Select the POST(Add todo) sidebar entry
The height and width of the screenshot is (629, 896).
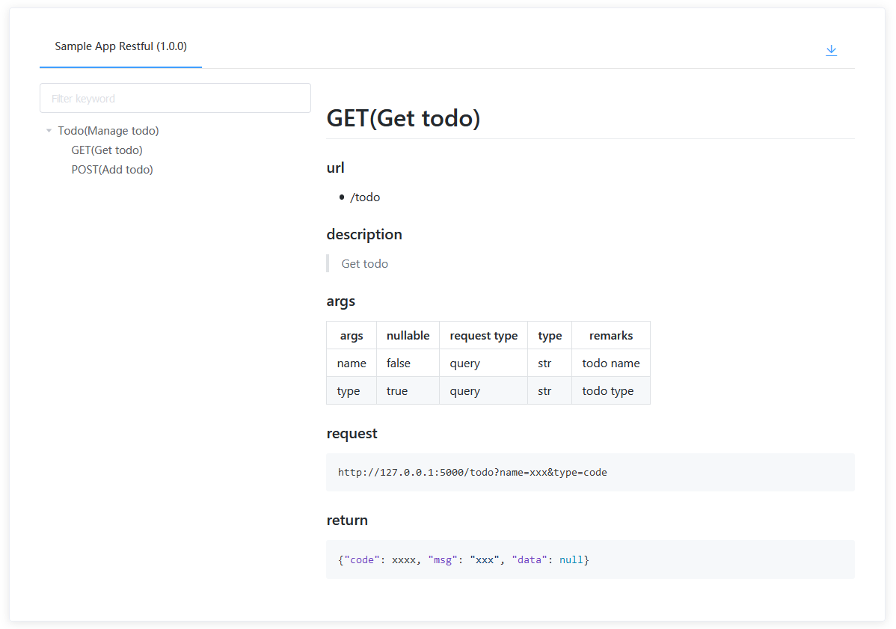pyautogui.click(x=112, y=169)
